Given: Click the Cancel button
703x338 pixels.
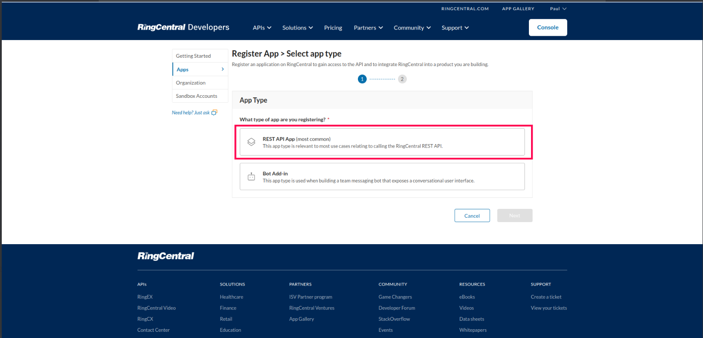Looking at the screenshot, I should (472, 215).
